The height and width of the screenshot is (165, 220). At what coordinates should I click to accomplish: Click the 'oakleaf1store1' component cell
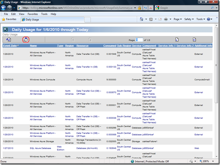tap(150, 141)
